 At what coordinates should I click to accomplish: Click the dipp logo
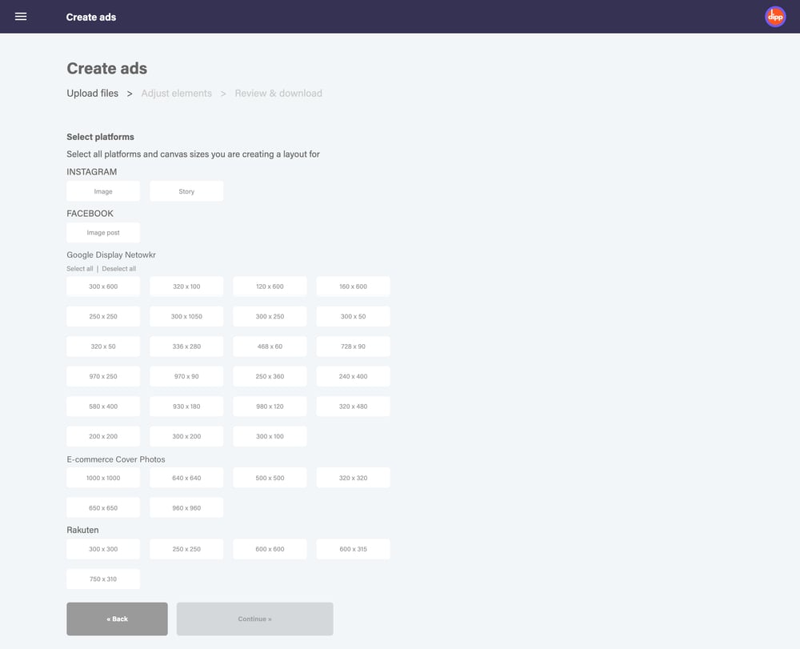pos(774,15)
